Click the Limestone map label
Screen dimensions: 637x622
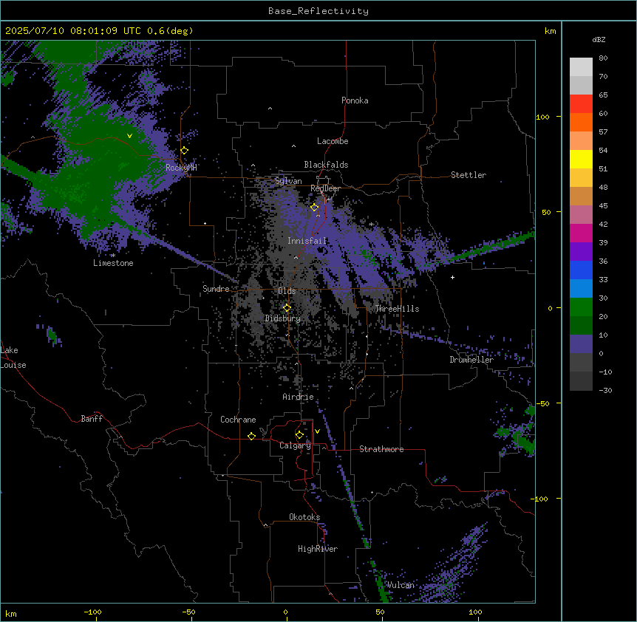[113, 263]
